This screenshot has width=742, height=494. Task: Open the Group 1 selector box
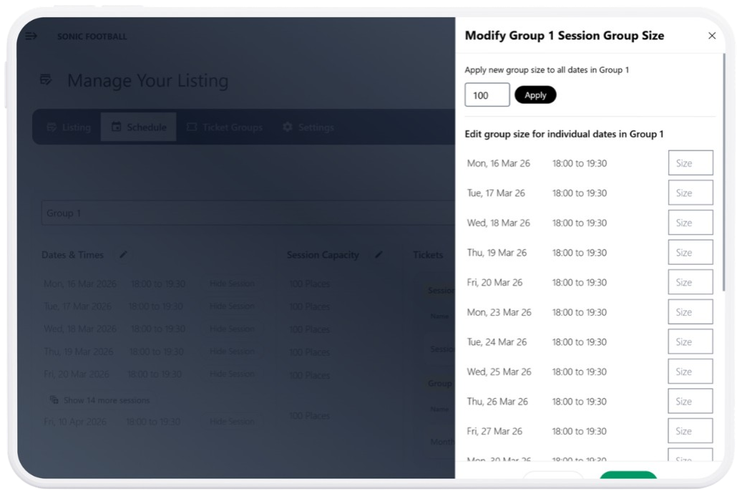coord(248,213)
